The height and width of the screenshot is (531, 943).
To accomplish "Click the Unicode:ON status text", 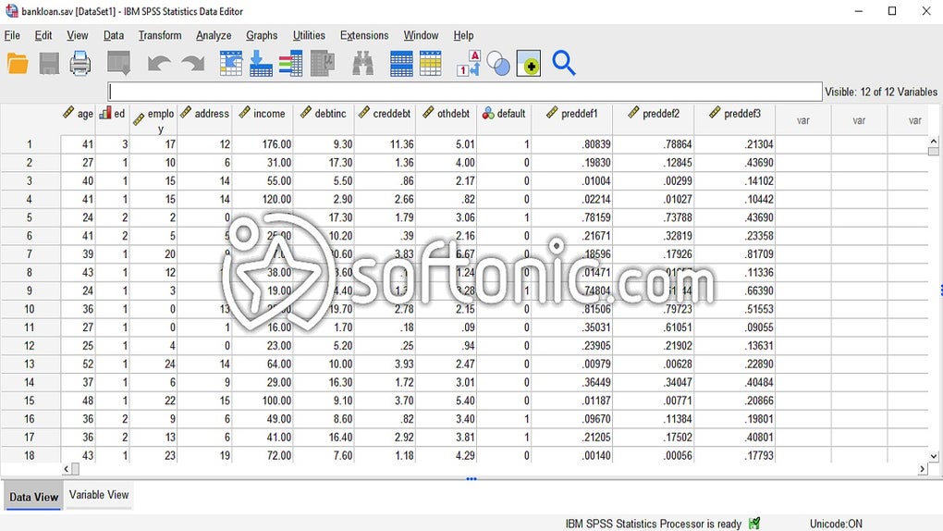I will point(836,524).
